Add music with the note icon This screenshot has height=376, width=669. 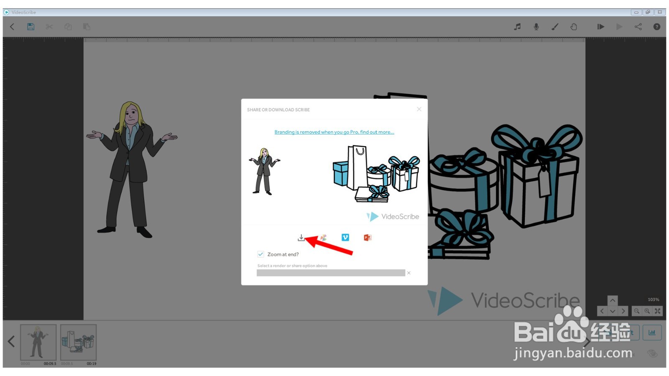[518, 27]
